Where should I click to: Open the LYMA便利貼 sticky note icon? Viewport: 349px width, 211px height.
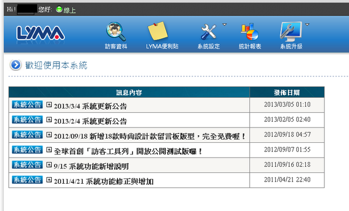click(x=158, y=31)
